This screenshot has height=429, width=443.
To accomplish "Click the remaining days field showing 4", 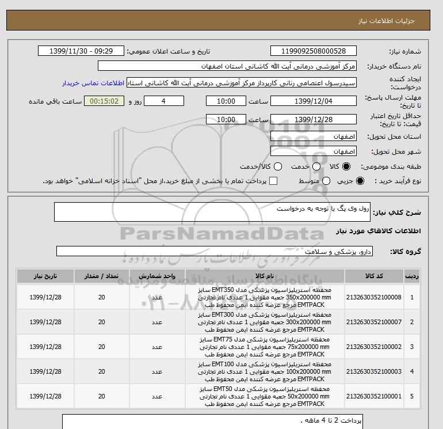I will point(164,101).
